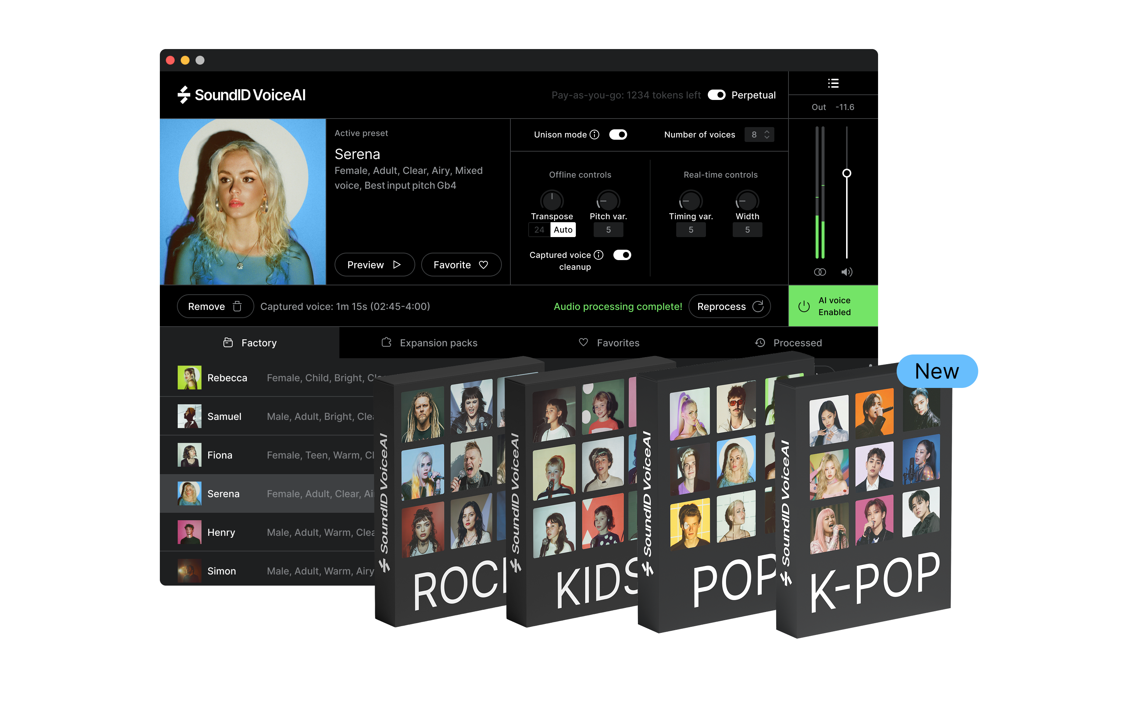Click the Captured voice cleanup info icon
Image resolution: width=1142 pixels, height=706 pixels.
click(x=599, y=255)
